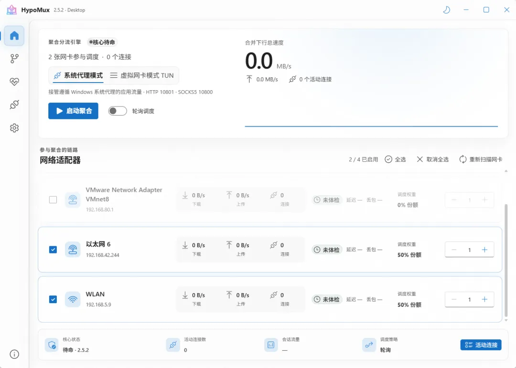The height and width of the screenshot is (368, 516).
Task: Open the 活动连接 button
Action: 481,345
